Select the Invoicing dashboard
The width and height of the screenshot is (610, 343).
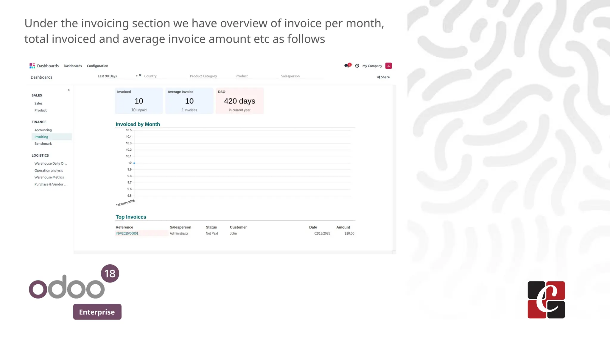[x=51, y=137]
